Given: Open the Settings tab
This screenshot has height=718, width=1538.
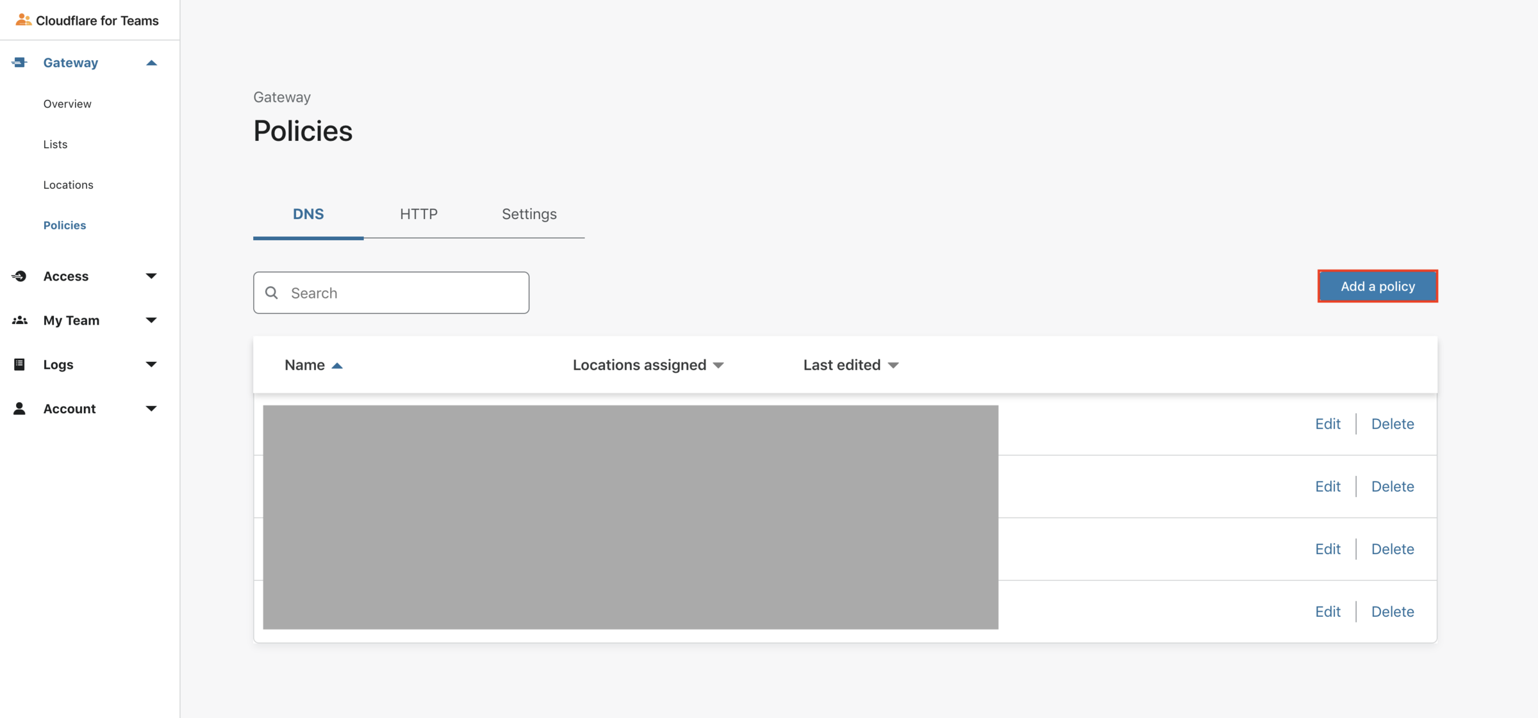Looking at the screenshot, I should [x=529, y=214].
